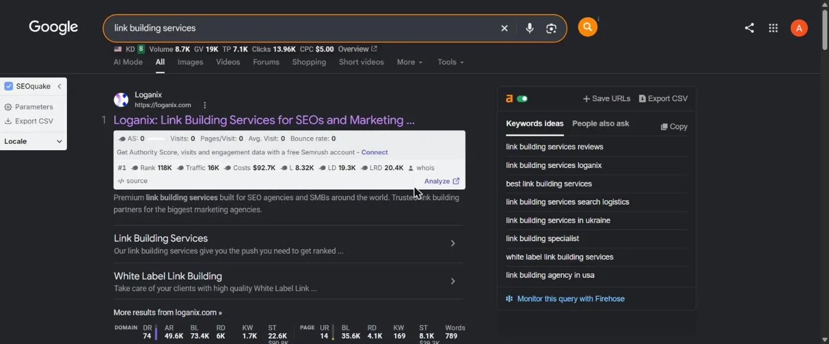Expand White Label Link Building arrow
Viewport: 829px width, 344px height.
[x=453, y=281]
